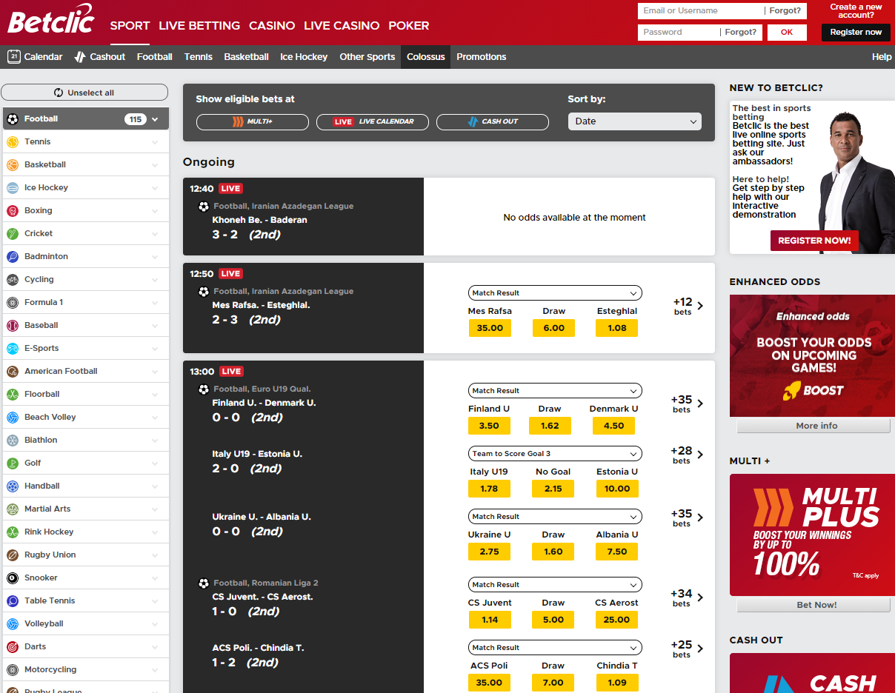The height and width of the screenshot is (693, 895).
Task: Collapse the Football sidebar chevron
Action: pyautogui.click(x=155, y=119)
